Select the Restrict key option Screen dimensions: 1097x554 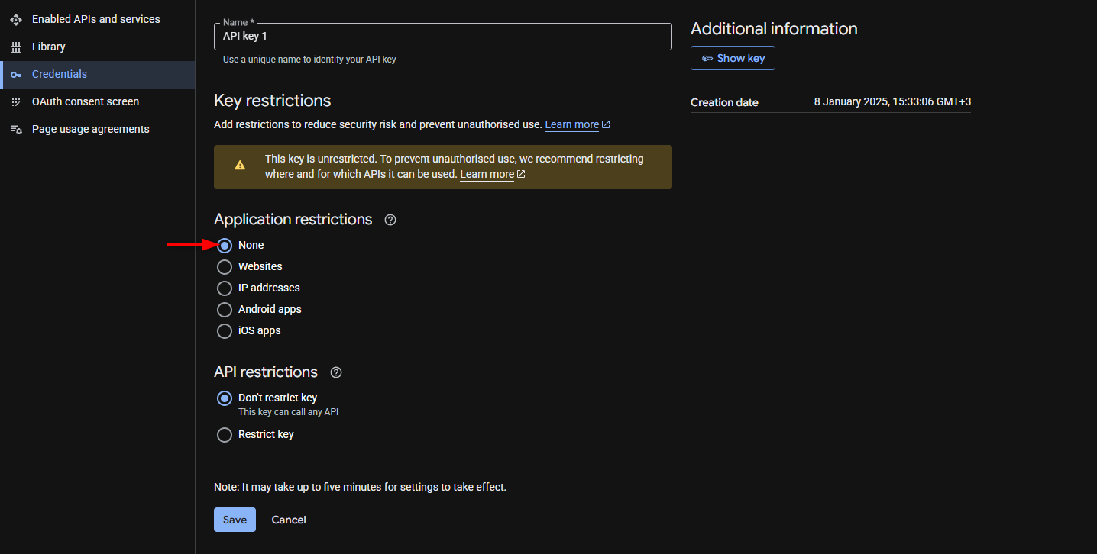225,434
